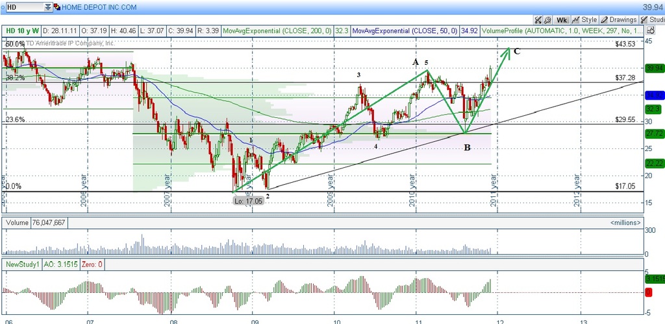Image resolution: width=665 pixels, height=324 pixels.
Task: Open the Studies menu
Action: coord(652,20)
